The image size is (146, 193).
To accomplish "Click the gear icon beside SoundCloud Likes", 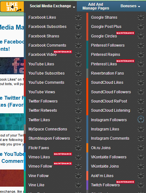I will 141,82.
